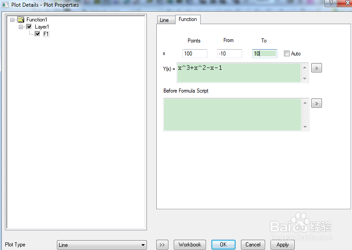352x250 pixels.
Task: Click the To input field showing 10
Action: (x=265, y=54)
